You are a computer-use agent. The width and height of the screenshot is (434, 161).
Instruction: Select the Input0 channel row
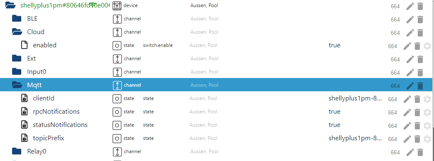217,72
